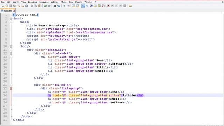Click the word "Articles" on line 24

tap(129, 96)
